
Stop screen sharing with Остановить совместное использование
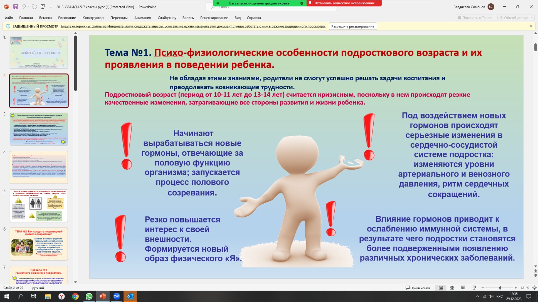tap(344, 3)
